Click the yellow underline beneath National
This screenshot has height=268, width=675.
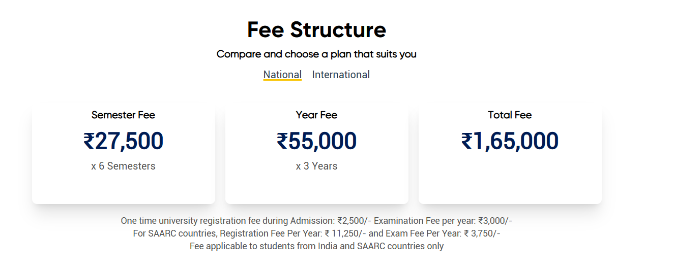282,80
